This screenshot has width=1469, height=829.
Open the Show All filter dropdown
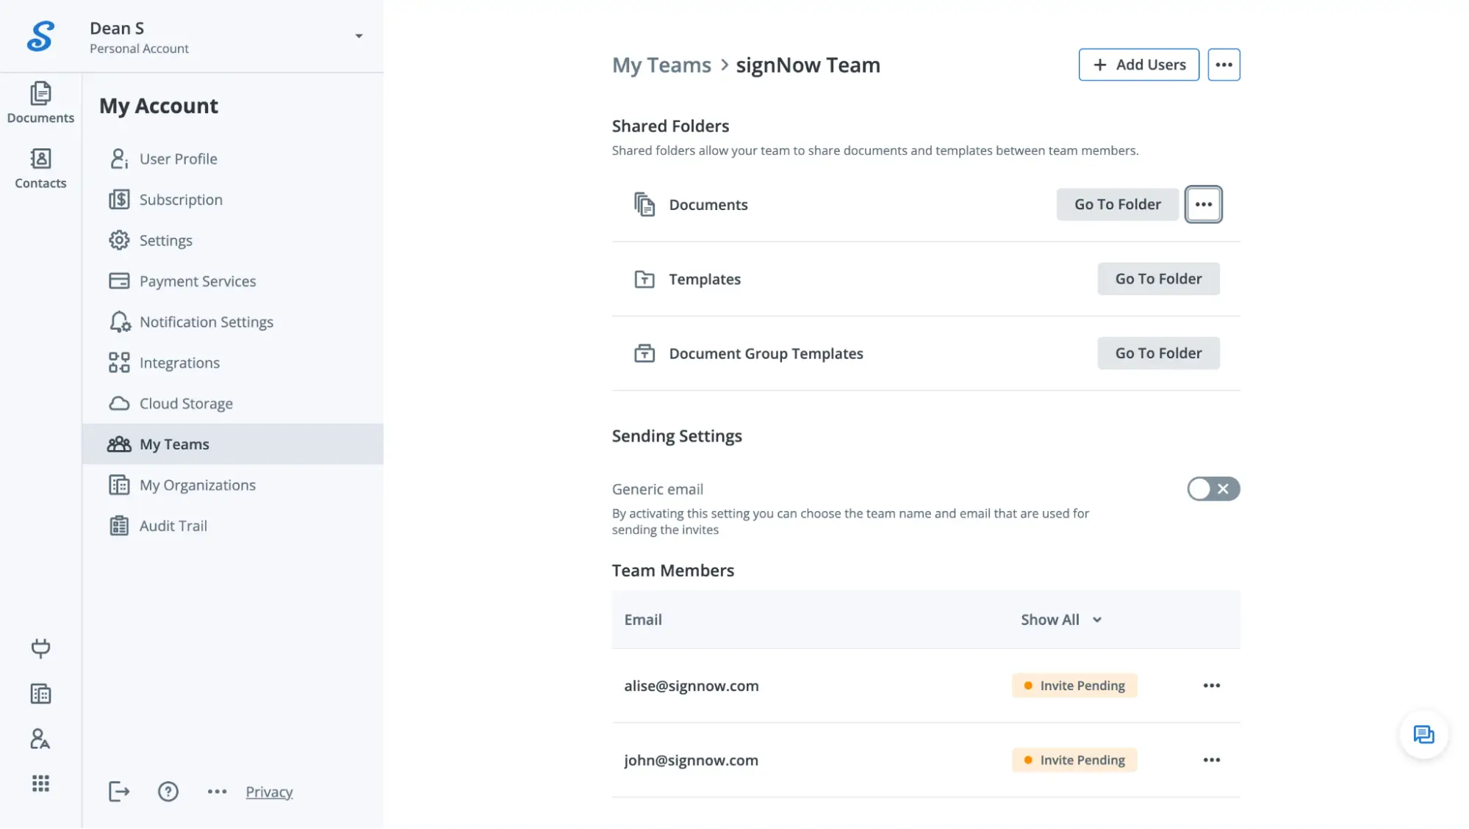[x=1060, y=620]
